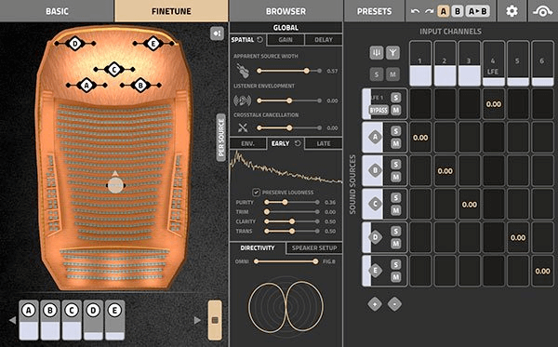558x347 pixels.
Task: Click source D strip button at bottom
Action: tap(93, 320)
